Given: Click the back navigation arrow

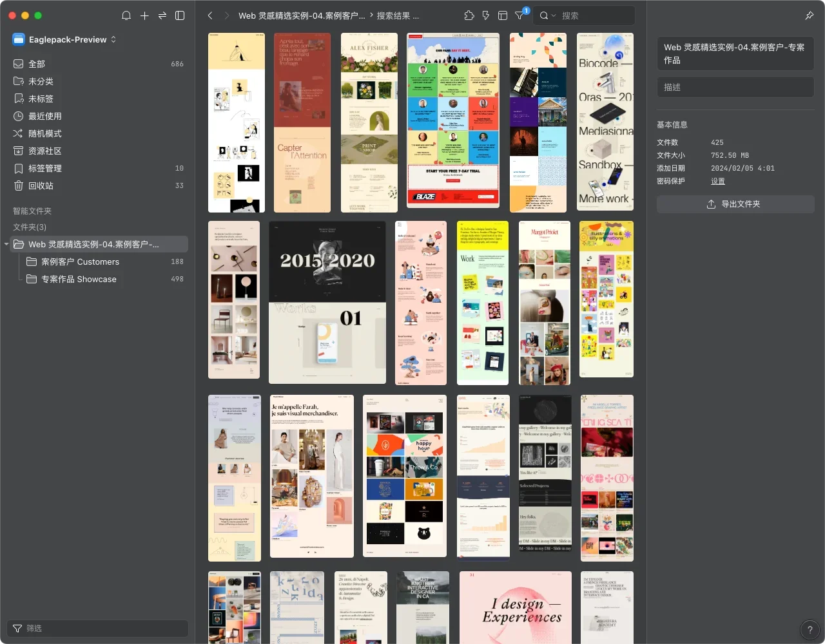Looking at the screenshot, I should [210, 15].
